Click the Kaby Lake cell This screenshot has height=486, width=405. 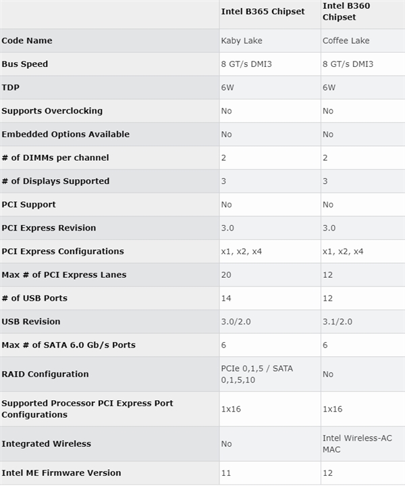pos(242,41)
